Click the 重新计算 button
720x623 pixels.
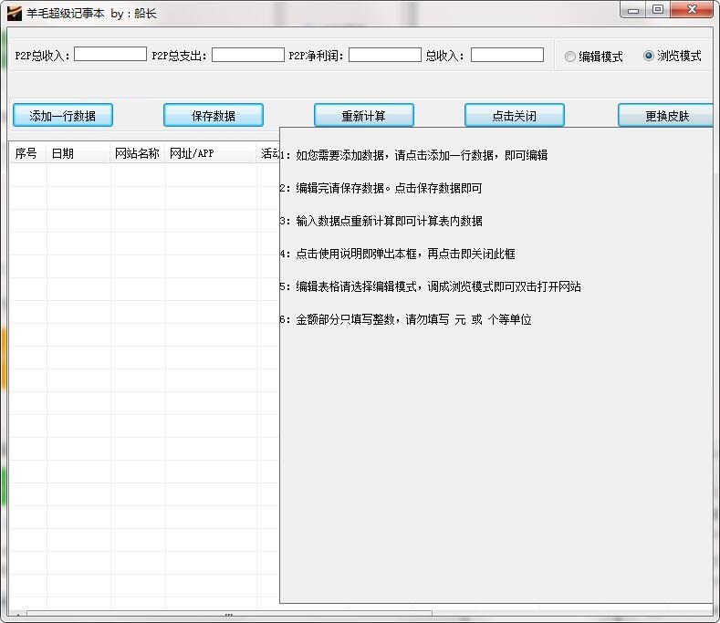click(364, 115)
